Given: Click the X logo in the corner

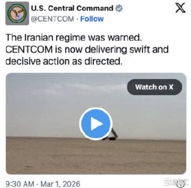Looking at the screenshot, I should (x=181, y=8).
